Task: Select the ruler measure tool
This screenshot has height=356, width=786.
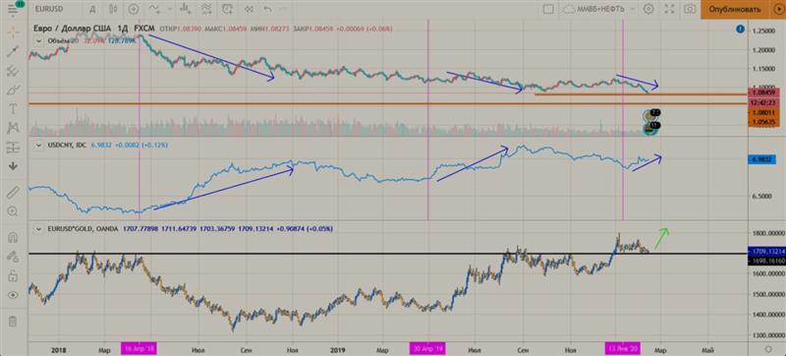Action: pos(13,192)
